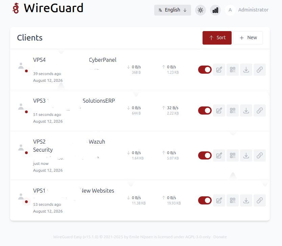This screenshot has height=246, width=282.
Task: Disable the VPS3 client toggle
Action: click(x=205, y=110)
